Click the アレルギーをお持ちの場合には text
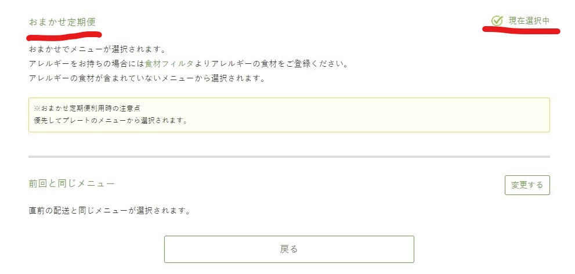The width and height of the screenshot is (575, 274). click(87, 63)
